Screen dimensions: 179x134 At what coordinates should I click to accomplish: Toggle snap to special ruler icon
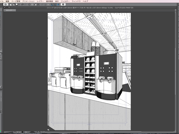(55, 5)
